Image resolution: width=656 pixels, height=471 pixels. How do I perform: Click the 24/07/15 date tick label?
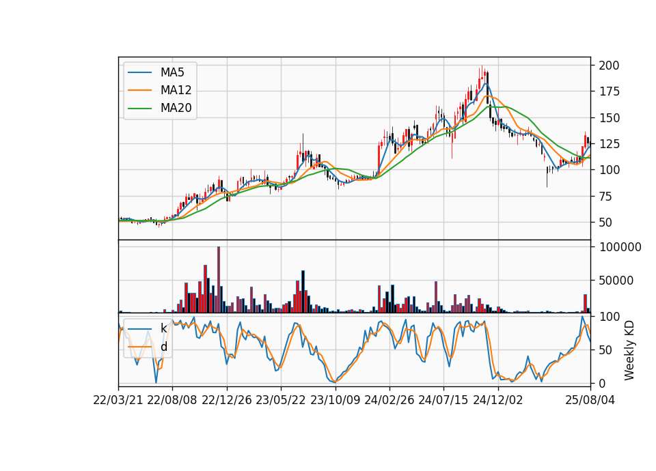click(x=443, y=400)
